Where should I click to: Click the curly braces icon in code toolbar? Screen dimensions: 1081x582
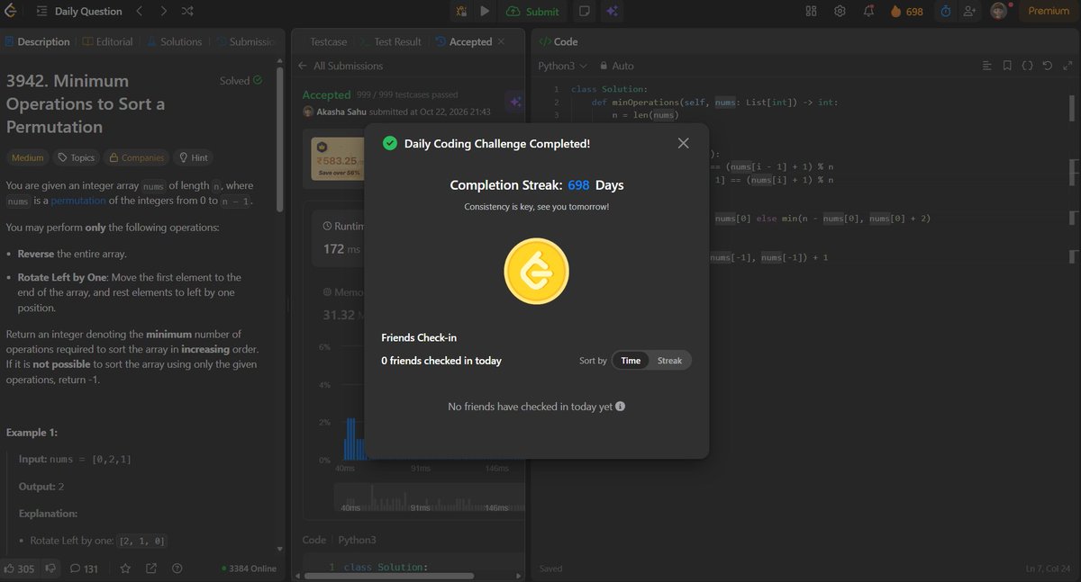point(1027,66)
